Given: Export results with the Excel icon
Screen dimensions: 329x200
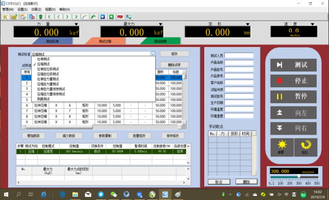Looking at the screenshot, I should [x=111, y=17].
